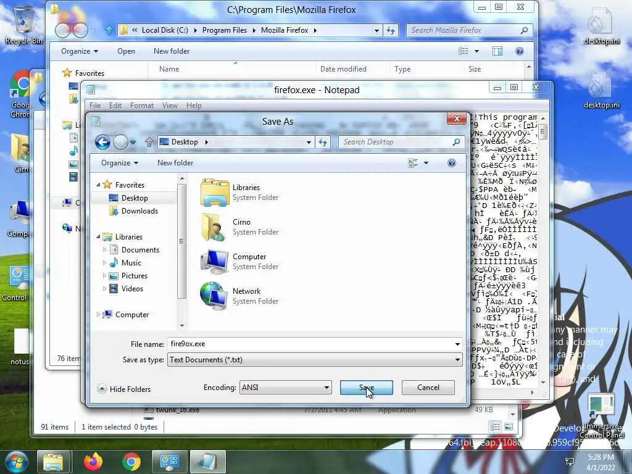This screenshot has width=632, height=474.
Task: Click Forward arrow in Save As dialog
Action: [120, 142]
